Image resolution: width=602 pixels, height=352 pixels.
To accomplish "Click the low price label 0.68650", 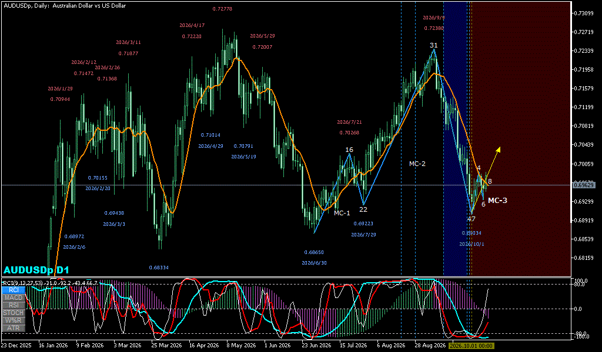I will pos(314,252).
